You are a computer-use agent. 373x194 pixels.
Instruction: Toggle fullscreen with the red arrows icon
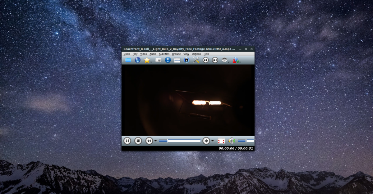pyautogui.click(x=221, y=141)
